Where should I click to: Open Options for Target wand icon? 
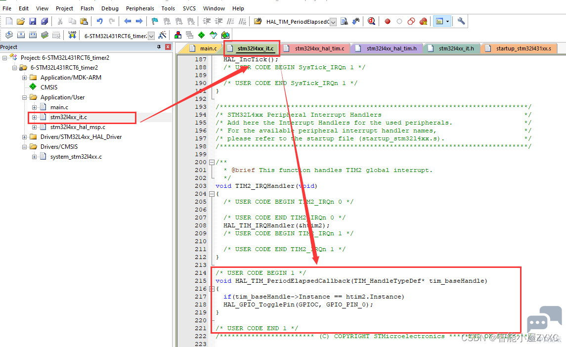pos(163,35)
